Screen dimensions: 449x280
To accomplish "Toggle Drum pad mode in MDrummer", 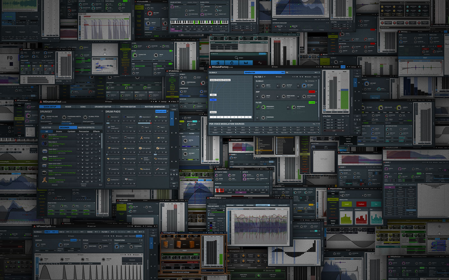I will tap(161, 111).
